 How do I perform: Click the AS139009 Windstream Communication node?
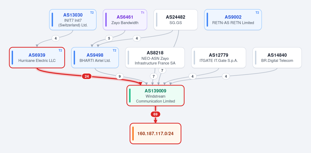tap(155, 96)
